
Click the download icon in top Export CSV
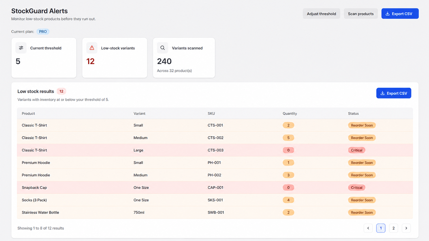tap(387, 14)
